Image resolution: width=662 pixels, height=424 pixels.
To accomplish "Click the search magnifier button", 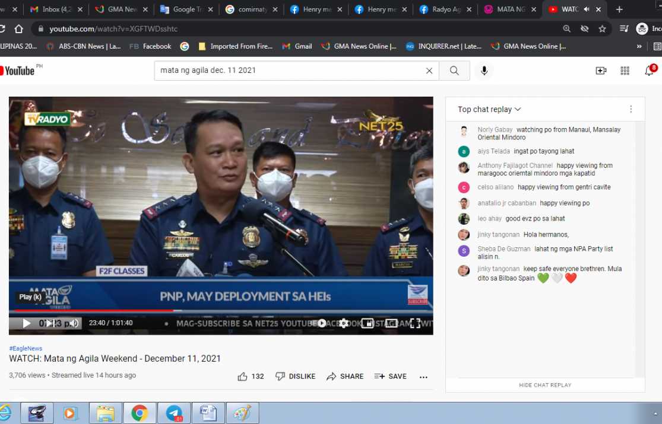I will [454, 71].
